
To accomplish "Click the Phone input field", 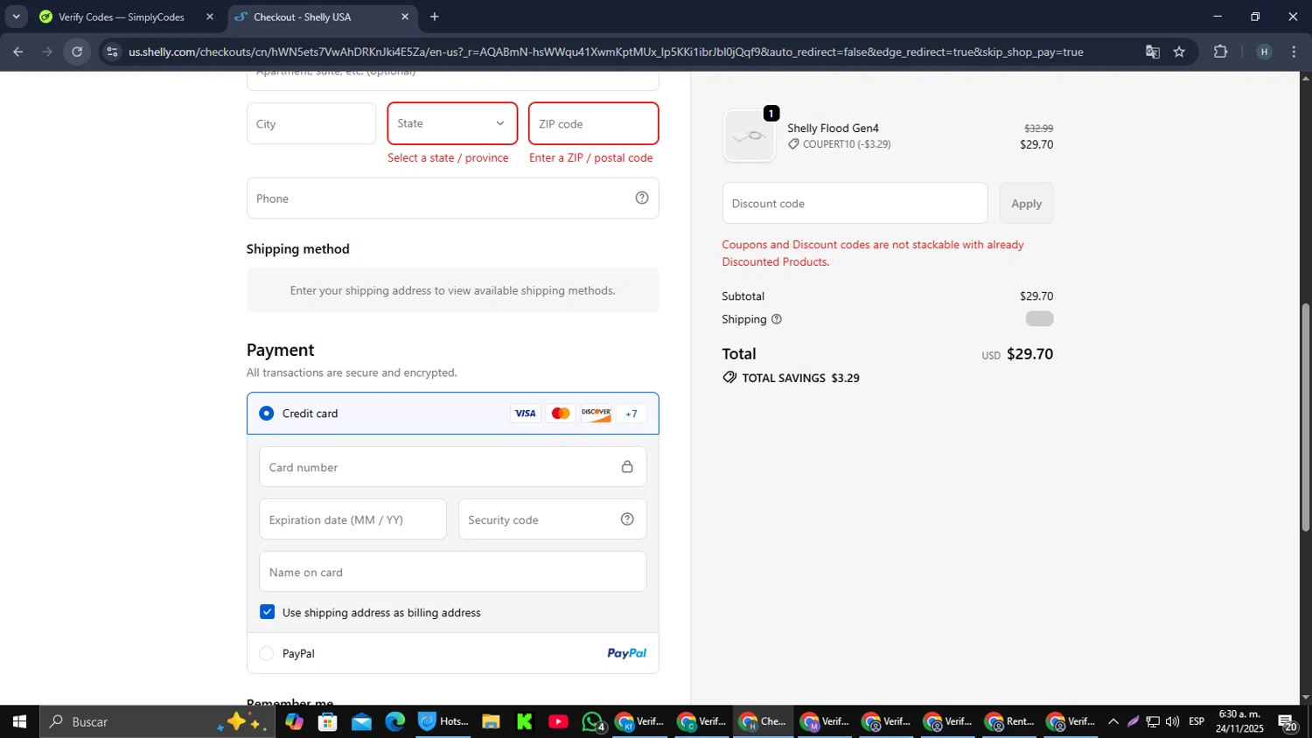I will (x=452, y=198).
